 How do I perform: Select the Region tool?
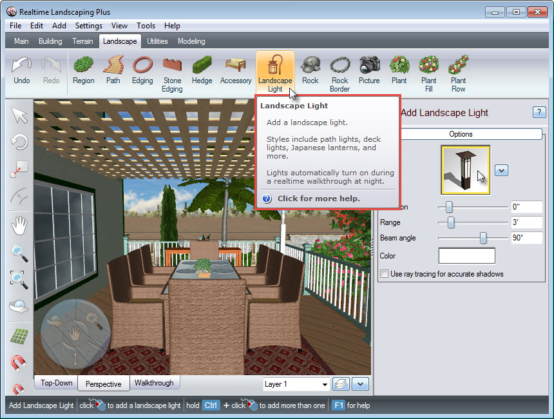click(x=83, y=71)
